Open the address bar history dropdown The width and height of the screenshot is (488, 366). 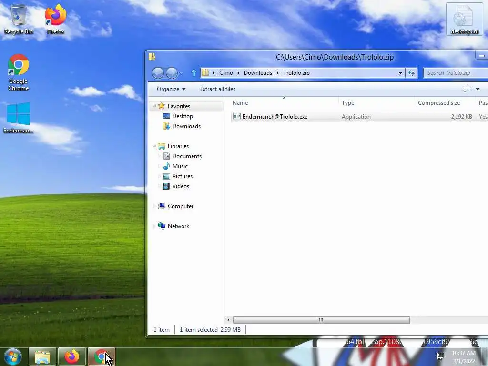tap(400, 73)
